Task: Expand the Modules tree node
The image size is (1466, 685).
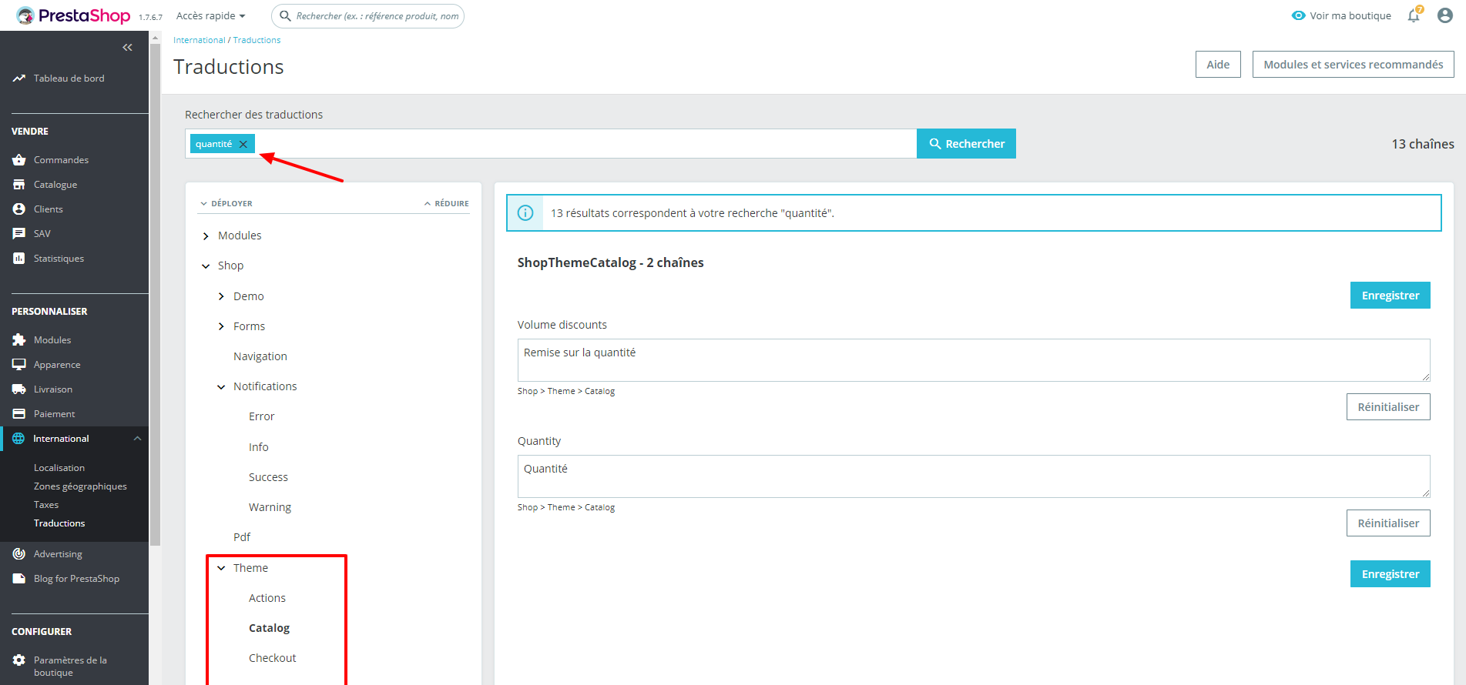Action: point(206,236)
